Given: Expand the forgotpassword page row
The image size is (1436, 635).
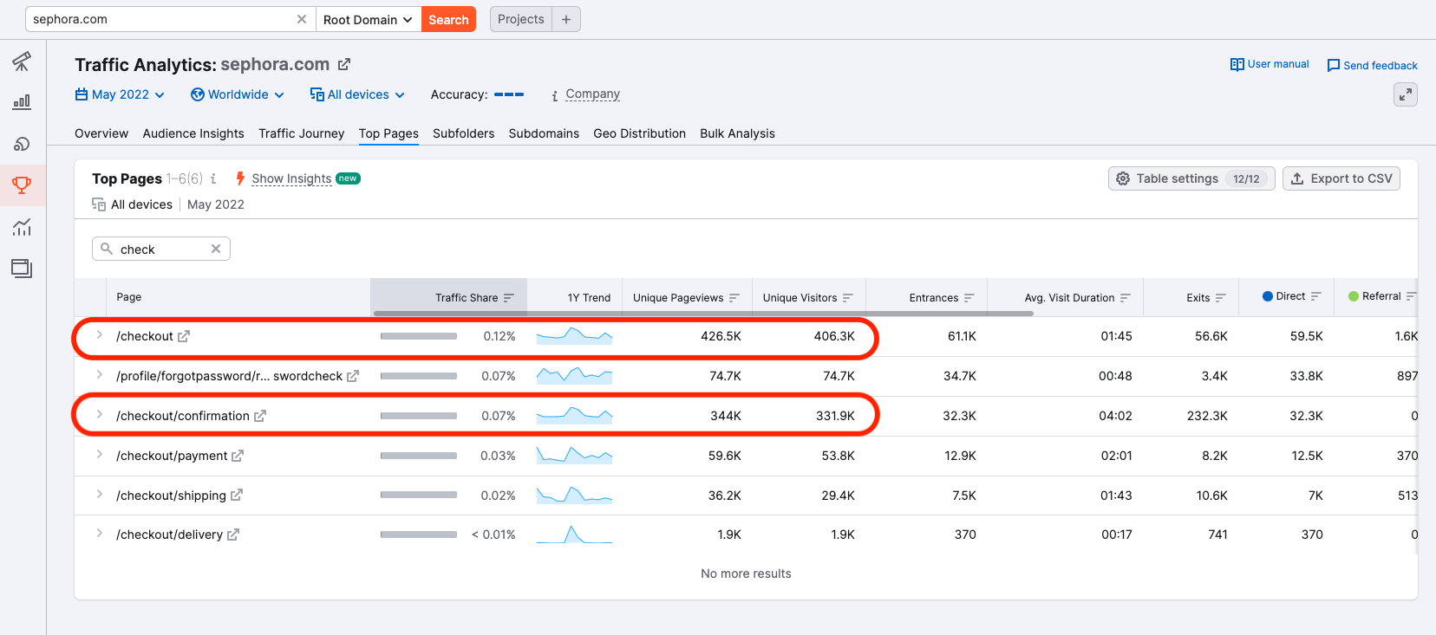Looking at the screenshot, I should pyautogui.click(x=100, y=375).
